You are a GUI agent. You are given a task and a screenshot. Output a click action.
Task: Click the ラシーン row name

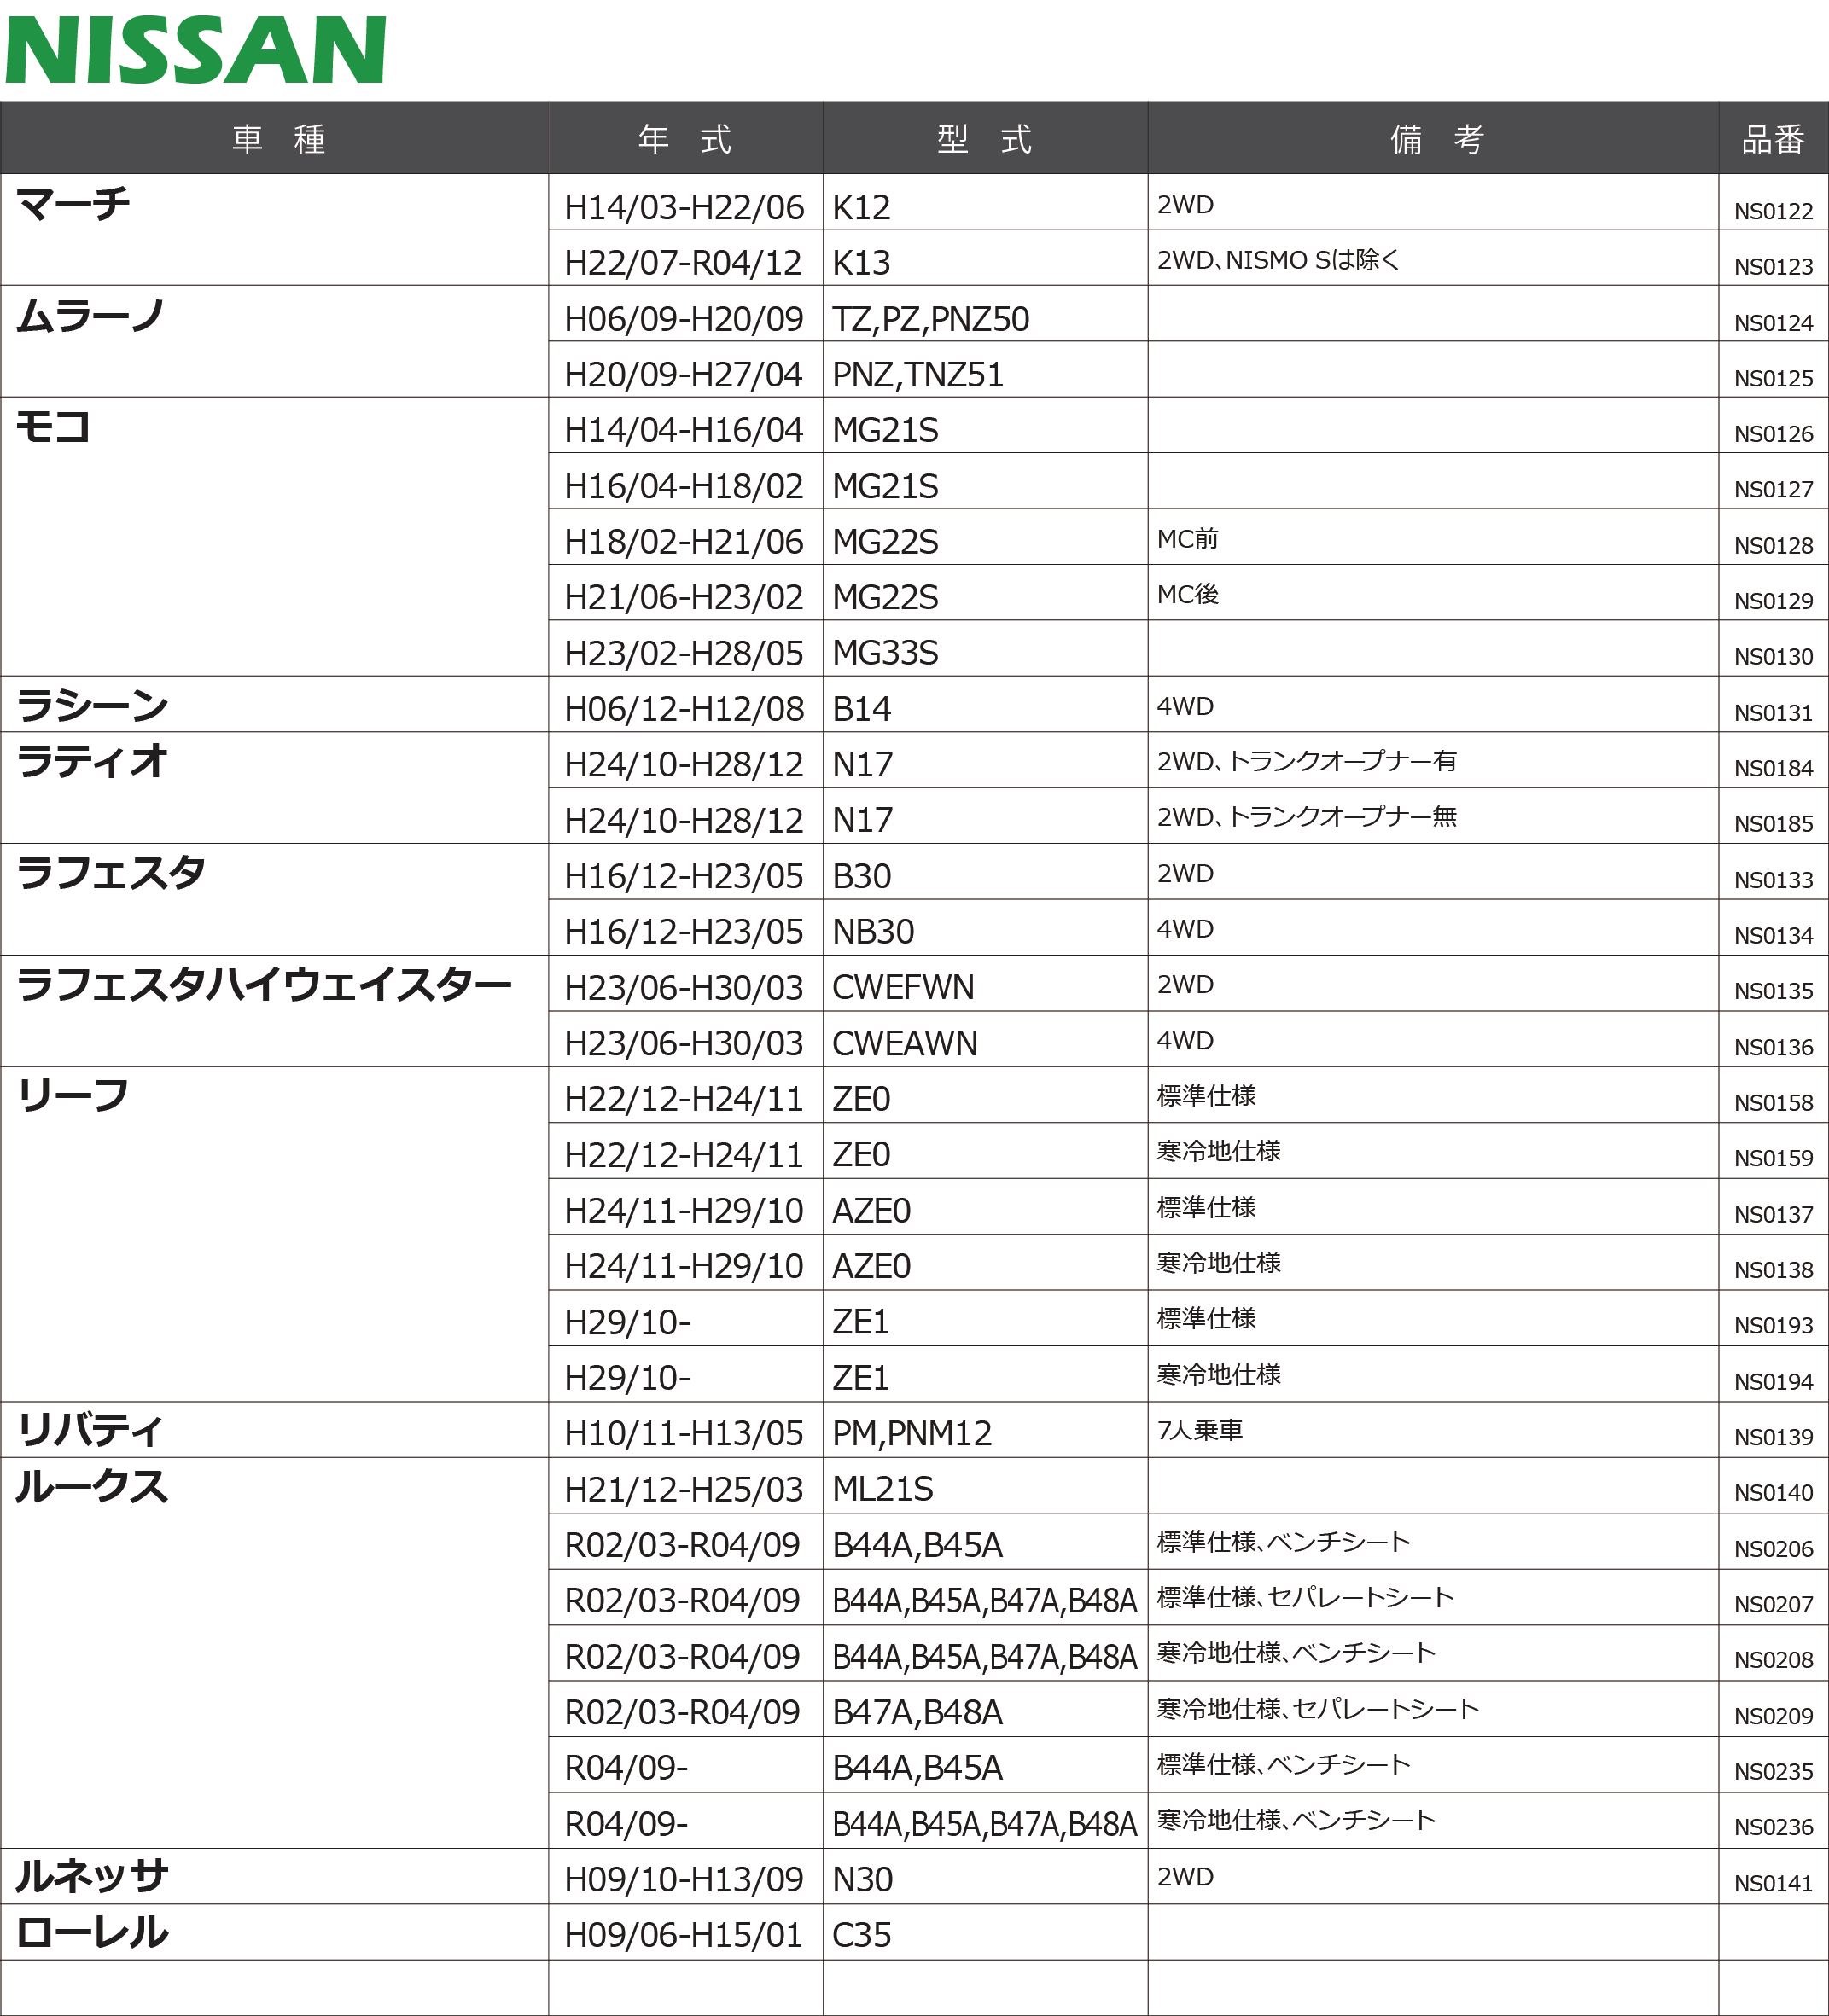pyautogui.click(x=92, y=706)
